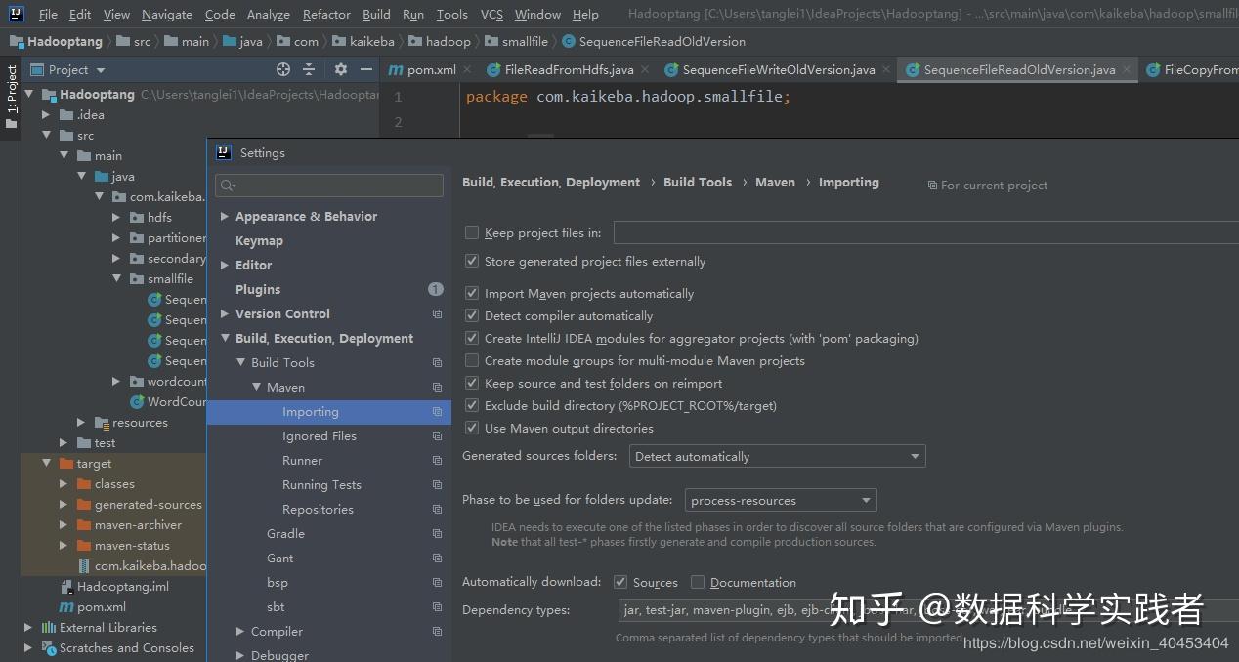Click the Hadooptang.iml file icon

click(x=67, y=587)
